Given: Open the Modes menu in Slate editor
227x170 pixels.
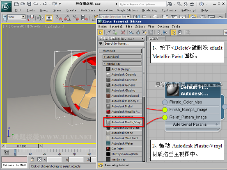Looking at the screenshot, I should pyautogui.click(x=103, y=27).
